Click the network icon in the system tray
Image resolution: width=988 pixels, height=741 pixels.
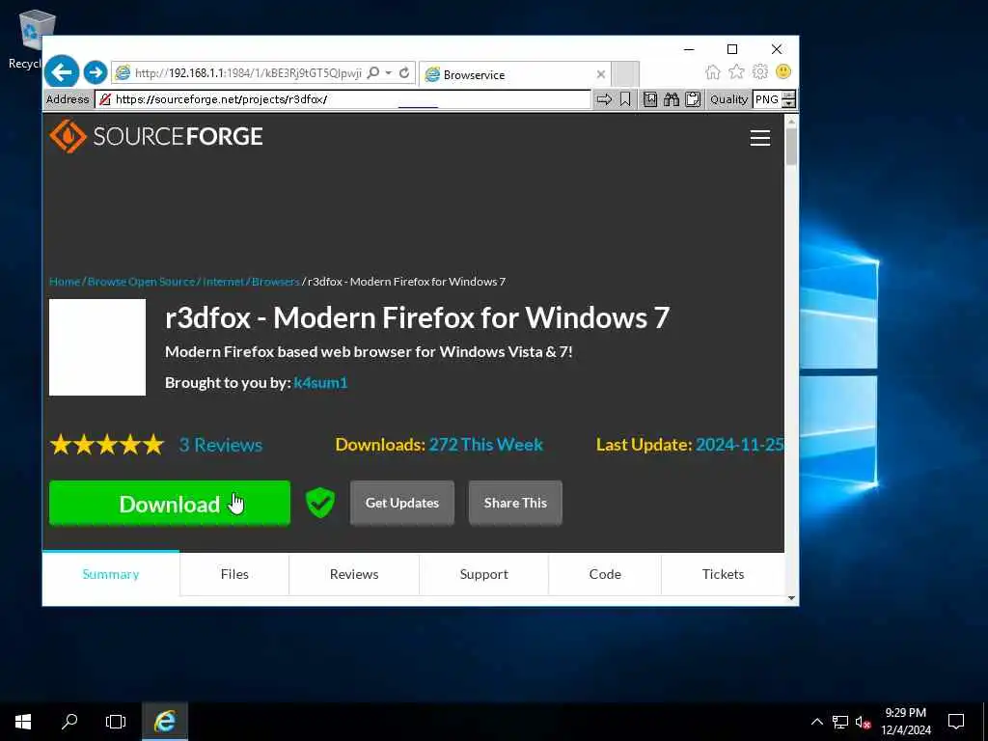point(840,722)
